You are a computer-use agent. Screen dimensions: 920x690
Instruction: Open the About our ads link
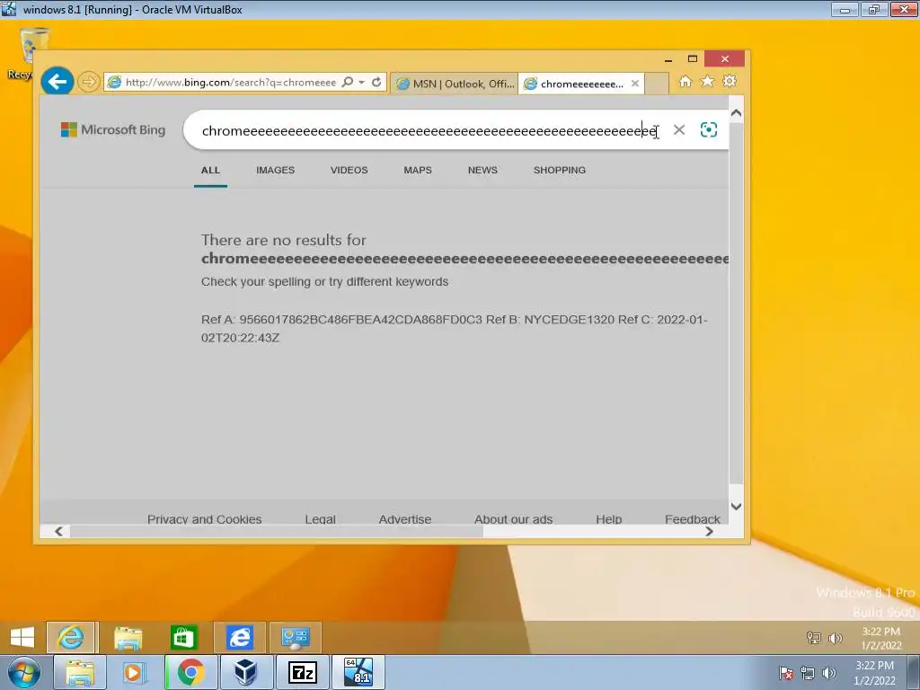point(513,519)
